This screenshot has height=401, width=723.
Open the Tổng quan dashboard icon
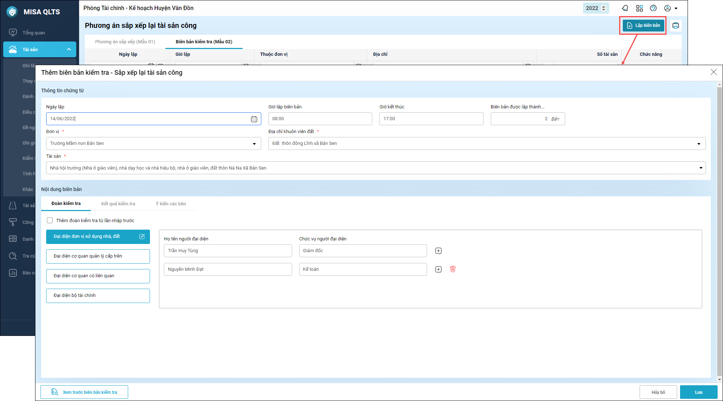pos(13,33)
